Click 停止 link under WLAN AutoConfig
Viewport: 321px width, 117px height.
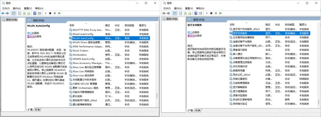click(x=29, y=33)
